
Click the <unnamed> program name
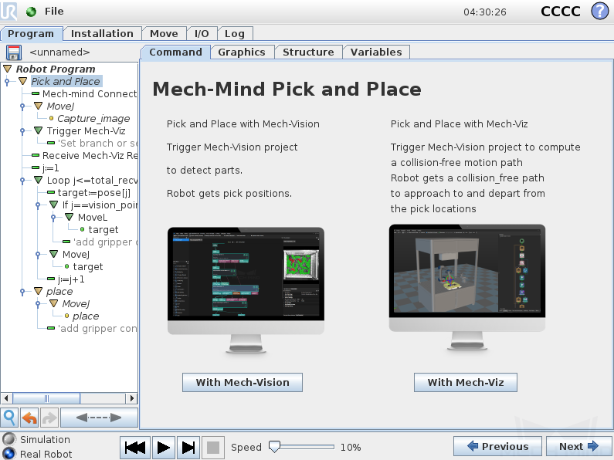tap(59, 52)
